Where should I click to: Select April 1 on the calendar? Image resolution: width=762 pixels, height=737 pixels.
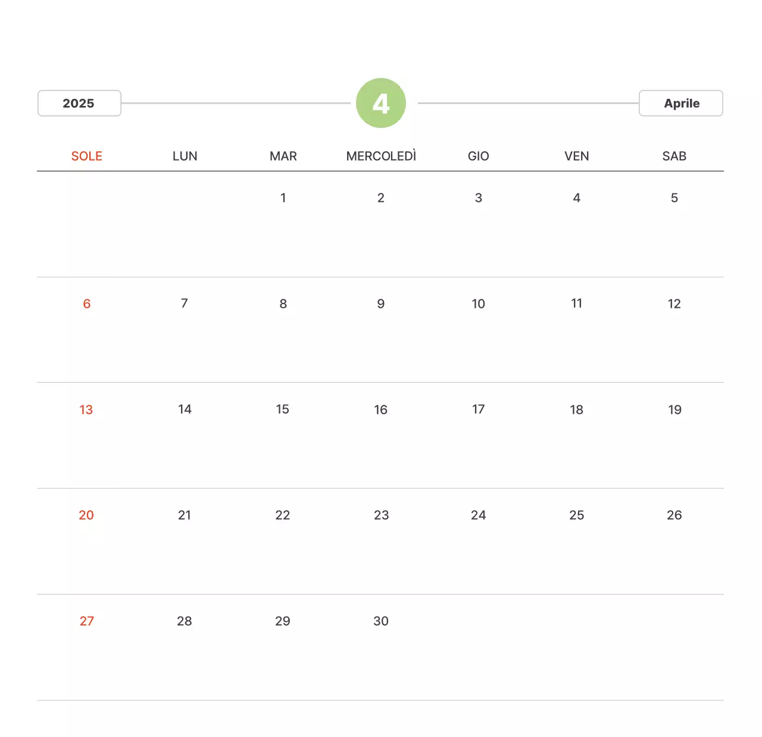click(283, 198)
